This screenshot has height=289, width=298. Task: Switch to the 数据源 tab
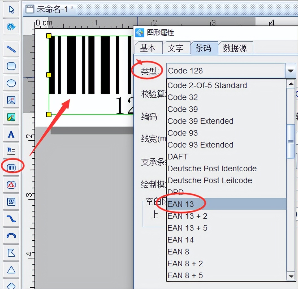[x=235, y=48]
